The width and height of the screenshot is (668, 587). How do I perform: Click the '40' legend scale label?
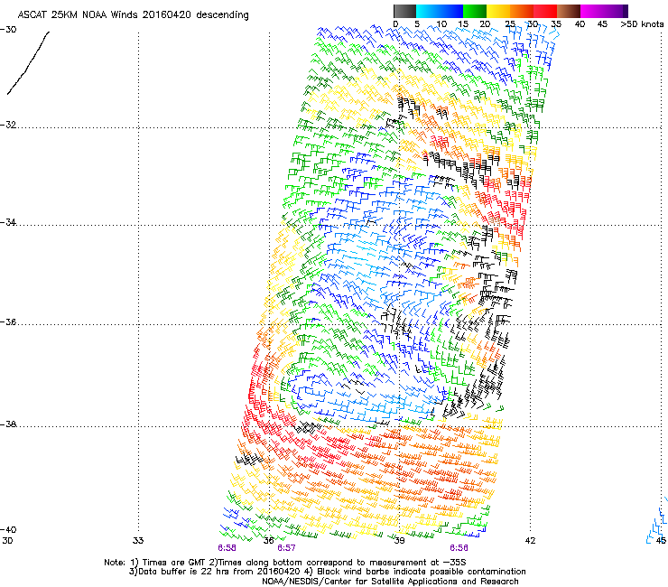580,24
